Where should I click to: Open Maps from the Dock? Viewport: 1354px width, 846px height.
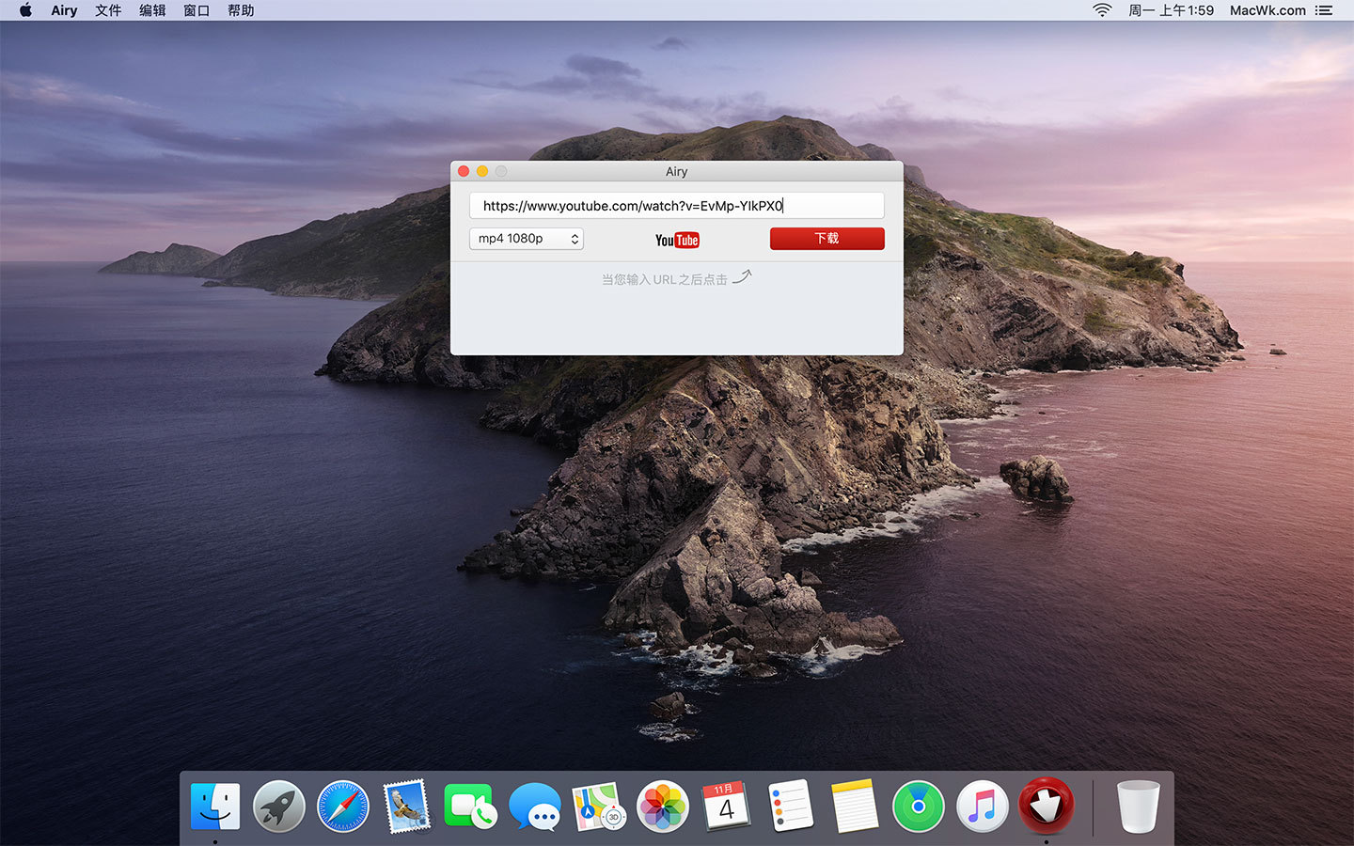click(x=599, y=807)
